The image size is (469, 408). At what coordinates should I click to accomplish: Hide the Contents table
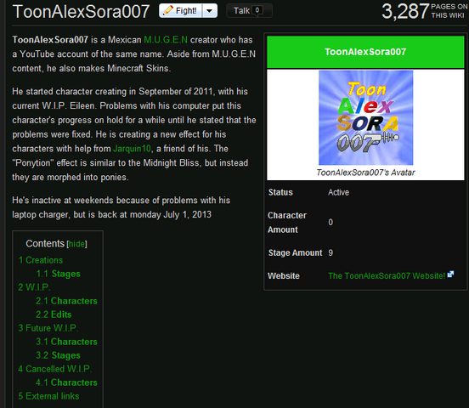pyautogui.click(x=76, y=244)
